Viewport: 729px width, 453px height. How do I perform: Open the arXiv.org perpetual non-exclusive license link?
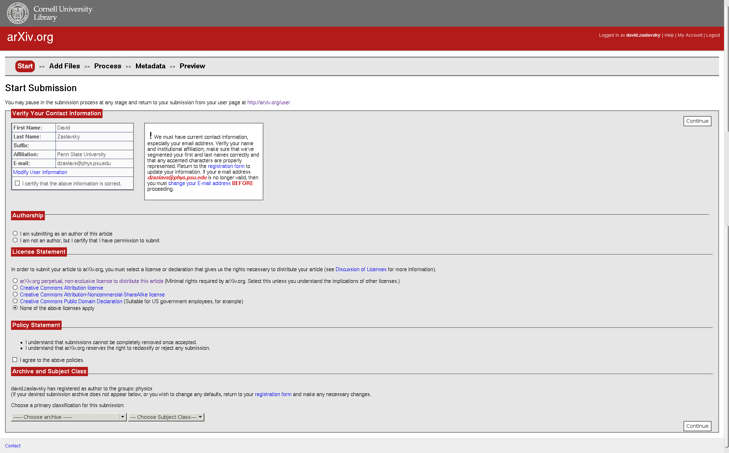point(91,281)
